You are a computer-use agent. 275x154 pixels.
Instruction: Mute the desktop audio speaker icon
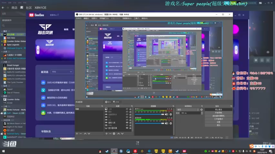pyautogui.click(x=166, y=123)
